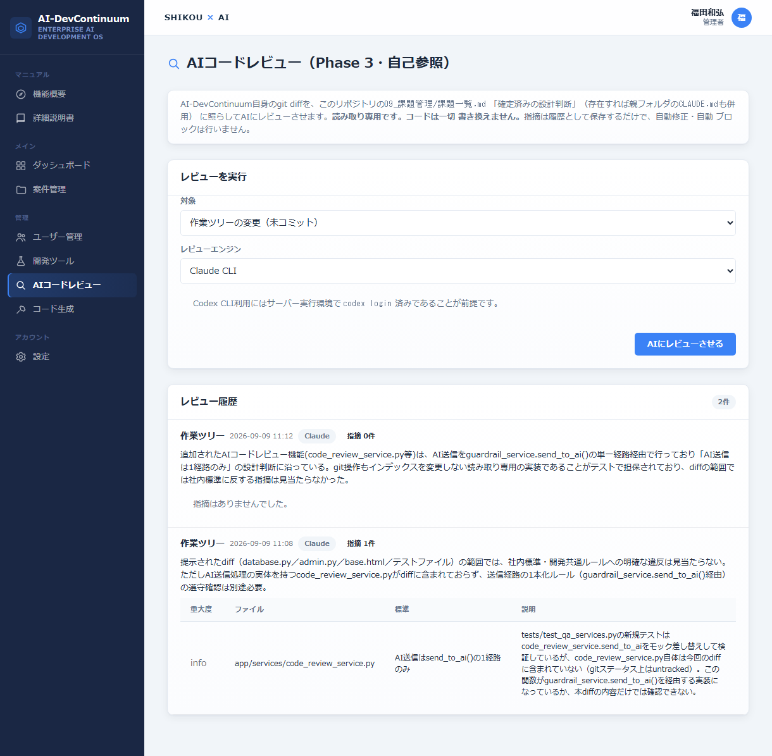Click the Claude badge on the 11:08 review

coord(317,543)
